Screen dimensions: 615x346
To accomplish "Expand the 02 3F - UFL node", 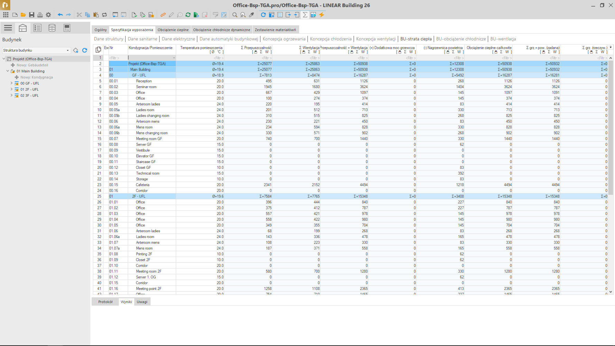I will click(x=11, y=95).
